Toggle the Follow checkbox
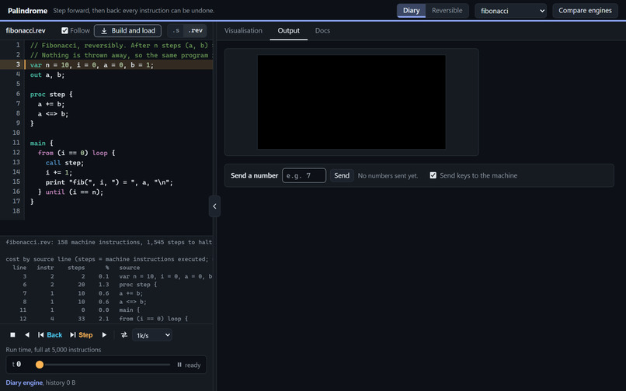Viewport: 626px width, 391px height. tap(64, 30)
